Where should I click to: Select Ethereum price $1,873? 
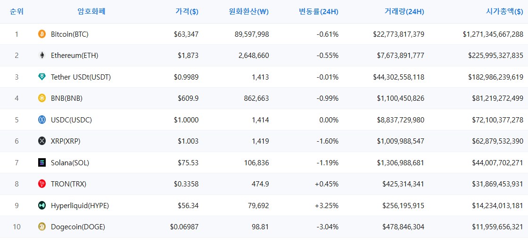point(188,56)
